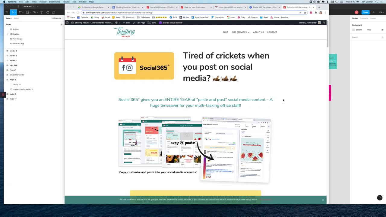Viewport: 386px width, 217px height.
Task: Click the Background opacity 100% value
Action: (369, 30)
